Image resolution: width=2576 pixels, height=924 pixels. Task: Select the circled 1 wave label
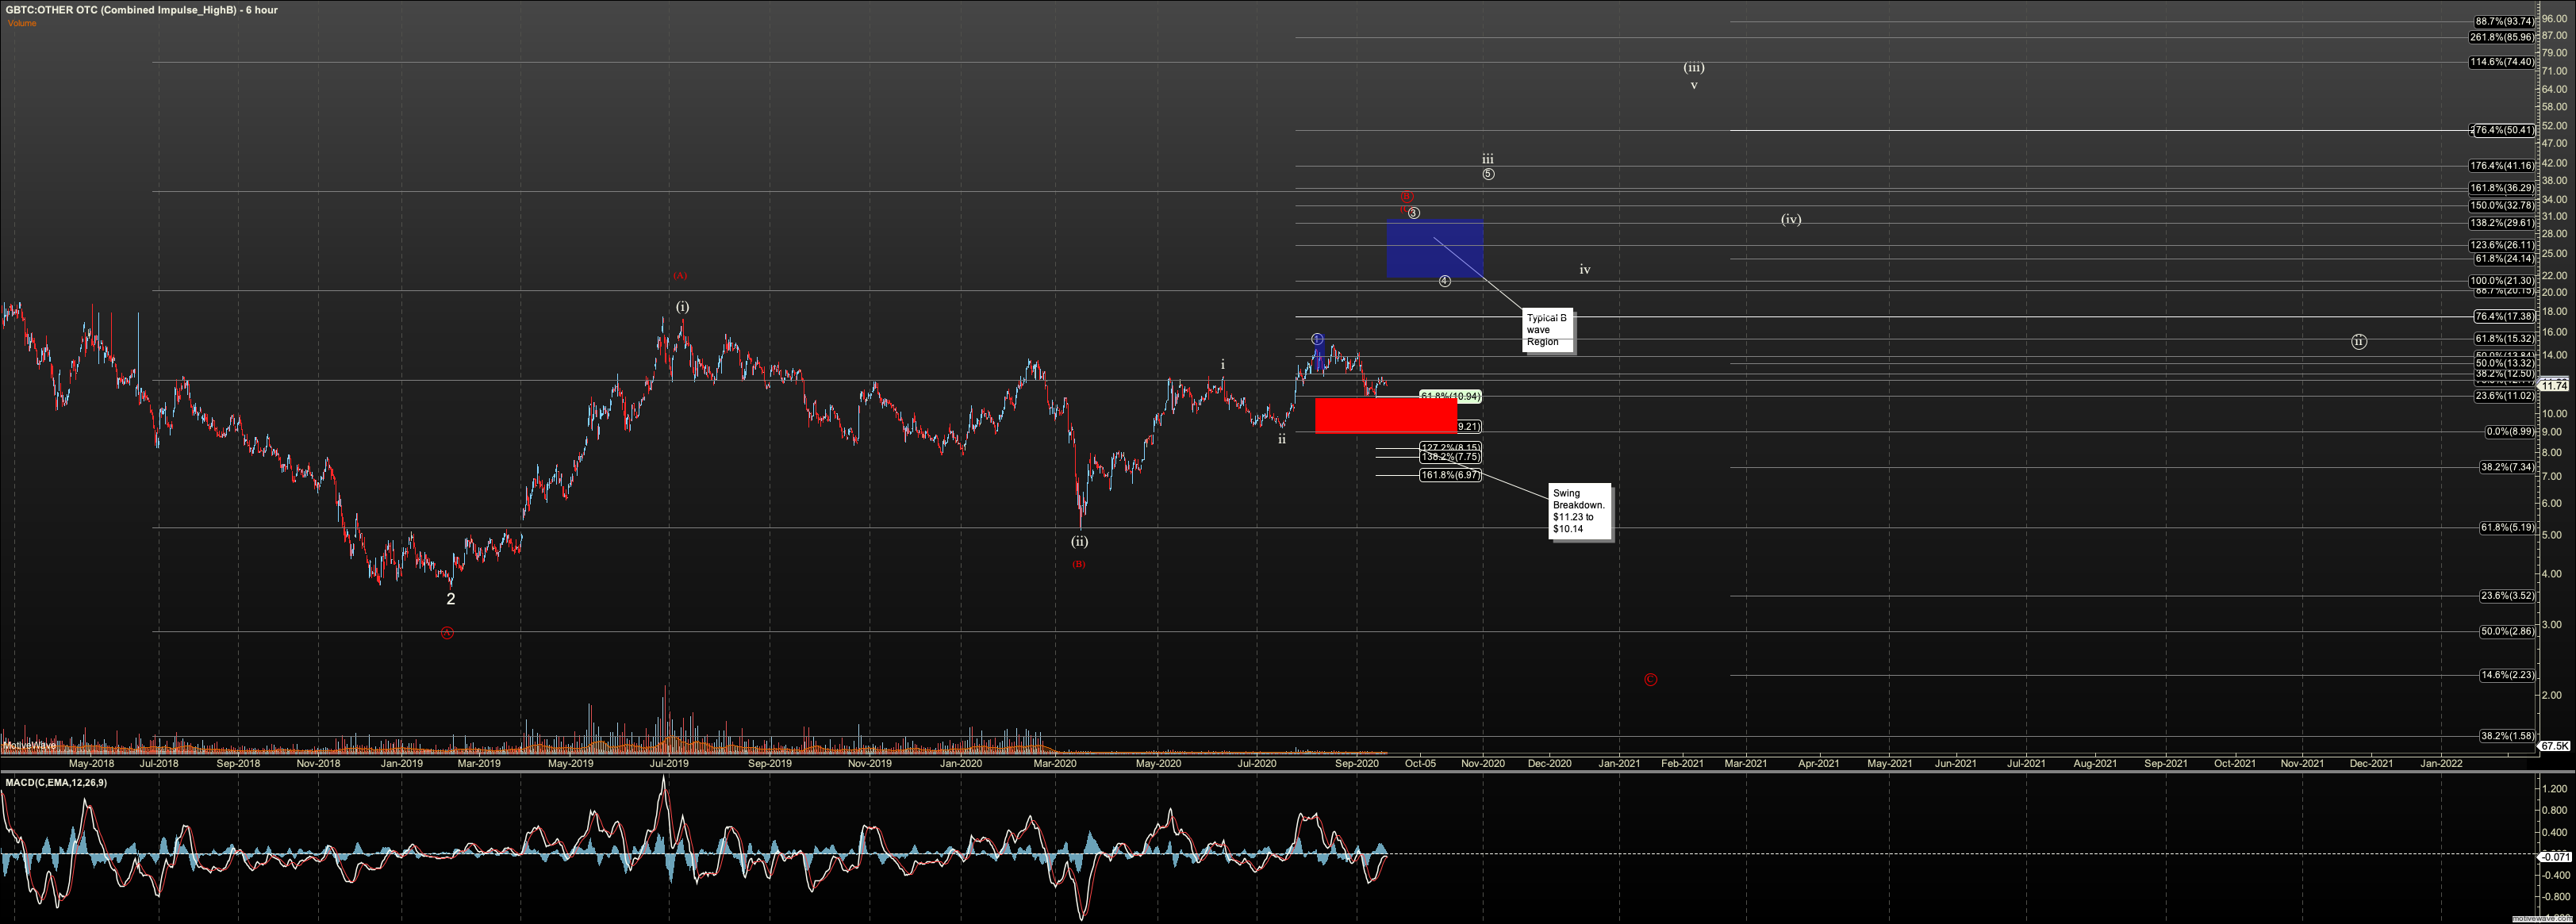coord(1317,339)
